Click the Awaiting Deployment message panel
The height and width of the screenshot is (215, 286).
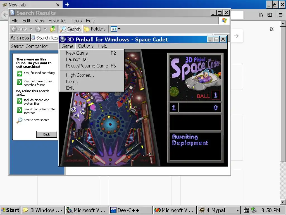[195, 146]
